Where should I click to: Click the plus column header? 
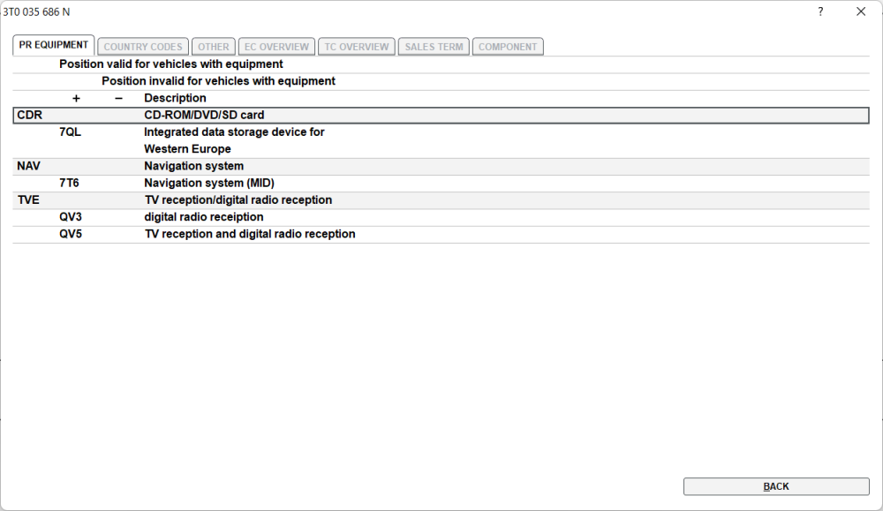[x=76, y=99]
